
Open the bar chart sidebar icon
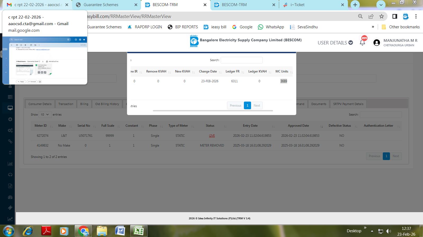pos(10,164)
